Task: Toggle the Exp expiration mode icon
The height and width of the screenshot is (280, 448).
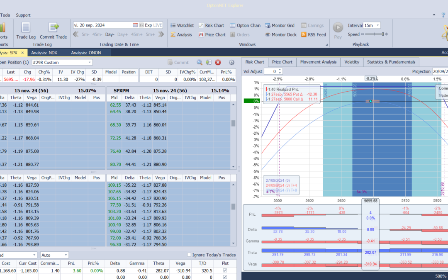Action: point(141,25)
